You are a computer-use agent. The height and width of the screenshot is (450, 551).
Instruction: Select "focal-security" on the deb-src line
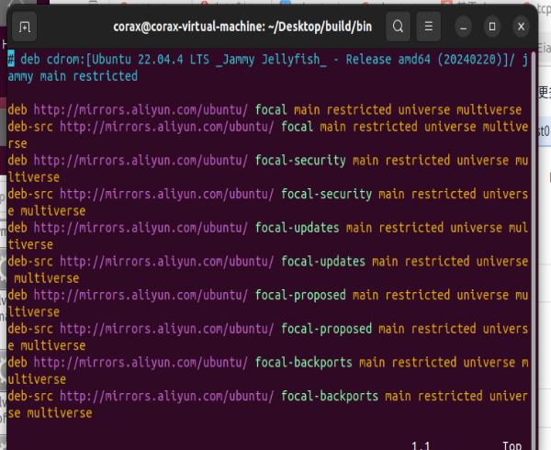pos(326,195)
